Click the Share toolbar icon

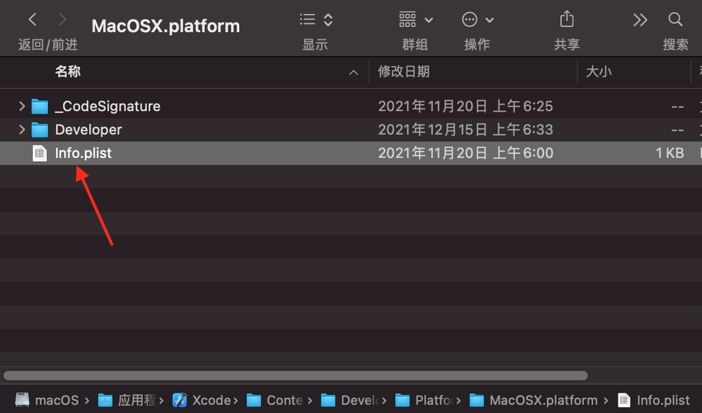tap(567, 20)
